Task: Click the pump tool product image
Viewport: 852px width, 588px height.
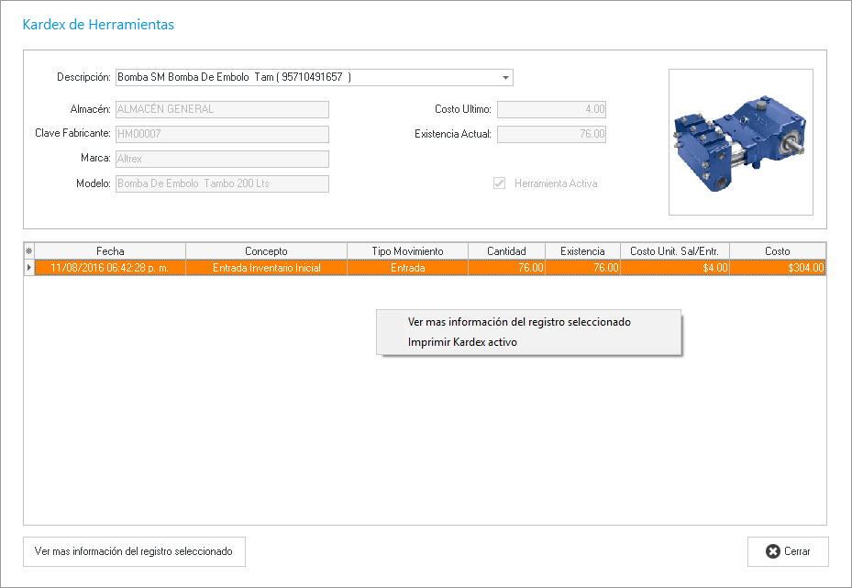Action: tap(740, 141)
